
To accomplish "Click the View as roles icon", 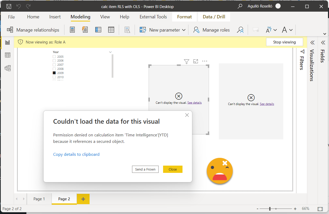I will click(240, 30).
